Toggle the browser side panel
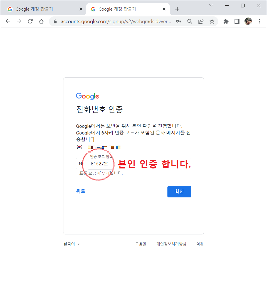Image resolution: width=267 pixels, height=284 pixels. [x=237, y=21]
